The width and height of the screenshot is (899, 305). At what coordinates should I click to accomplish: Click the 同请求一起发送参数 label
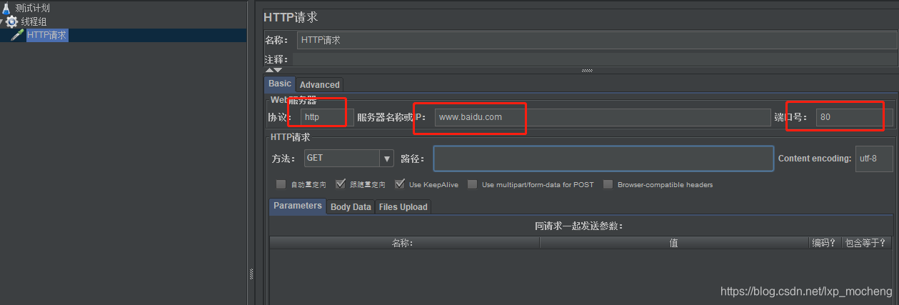[579, 226]
